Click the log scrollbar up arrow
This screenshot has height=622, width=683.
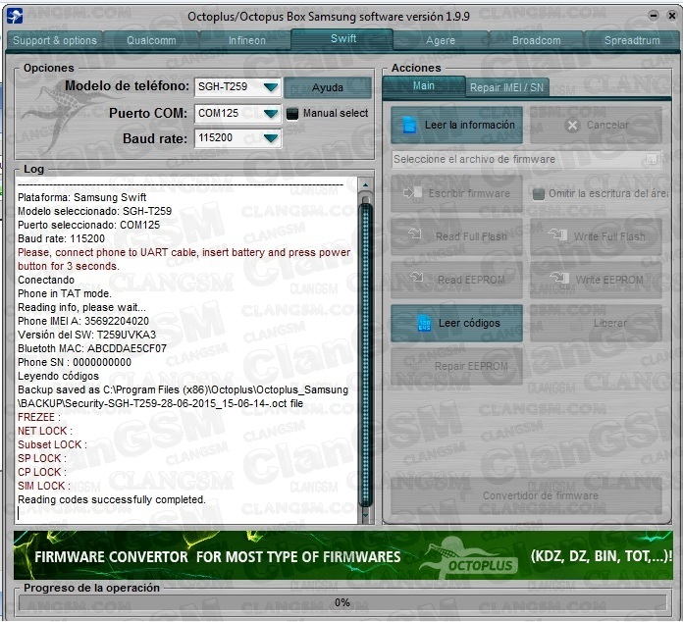[365, 185]
